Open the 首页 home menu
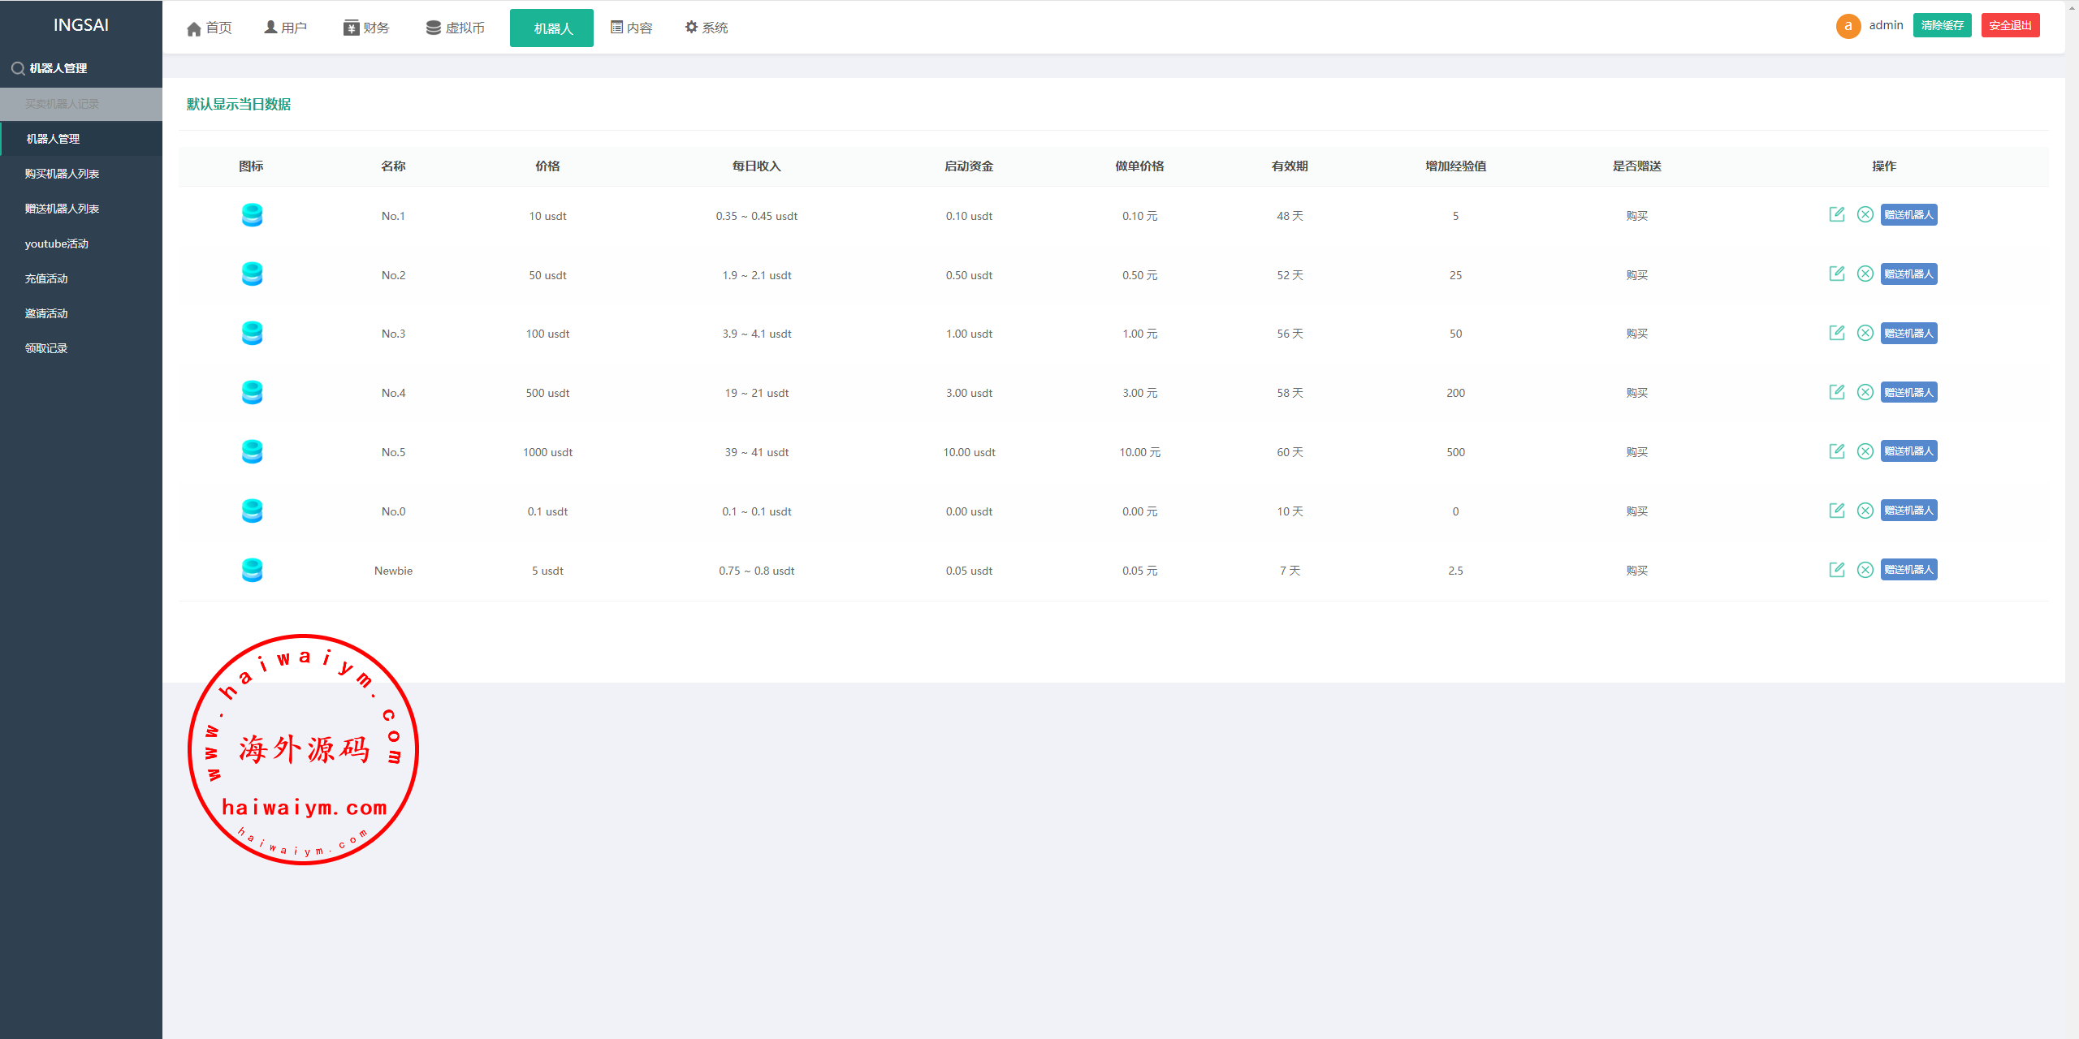The image size is (2079, 1039). [x=210, y=28]
